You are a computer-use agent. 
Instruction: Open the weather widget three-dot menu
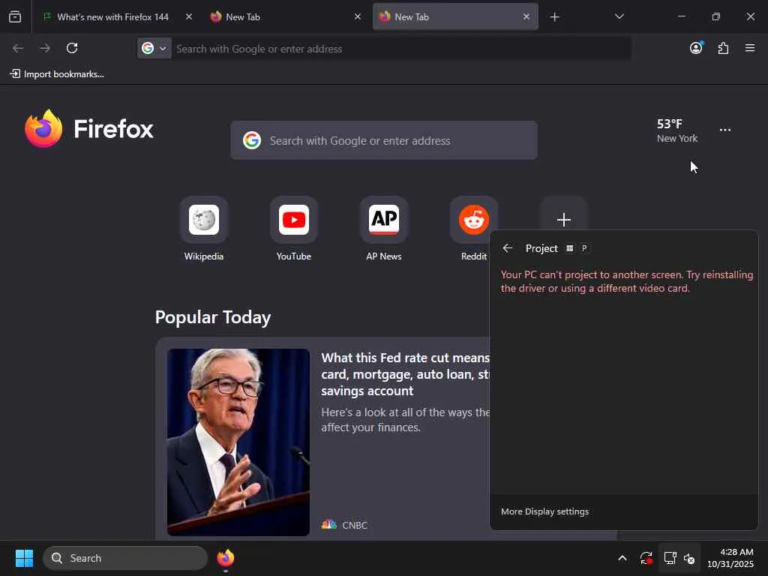pos(725,130)
